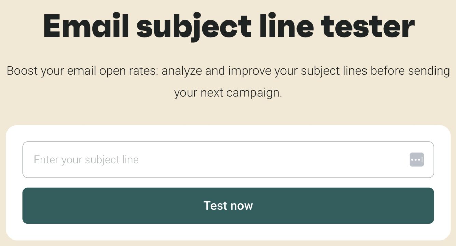Click the empty middle of the subject input

pyautogui.click(x=260, y=160)
